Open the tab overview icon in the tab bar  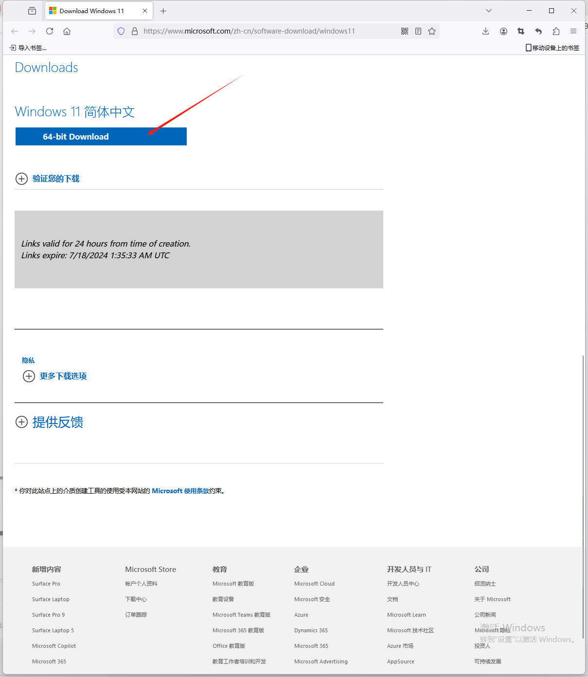(x=32, y=11)
